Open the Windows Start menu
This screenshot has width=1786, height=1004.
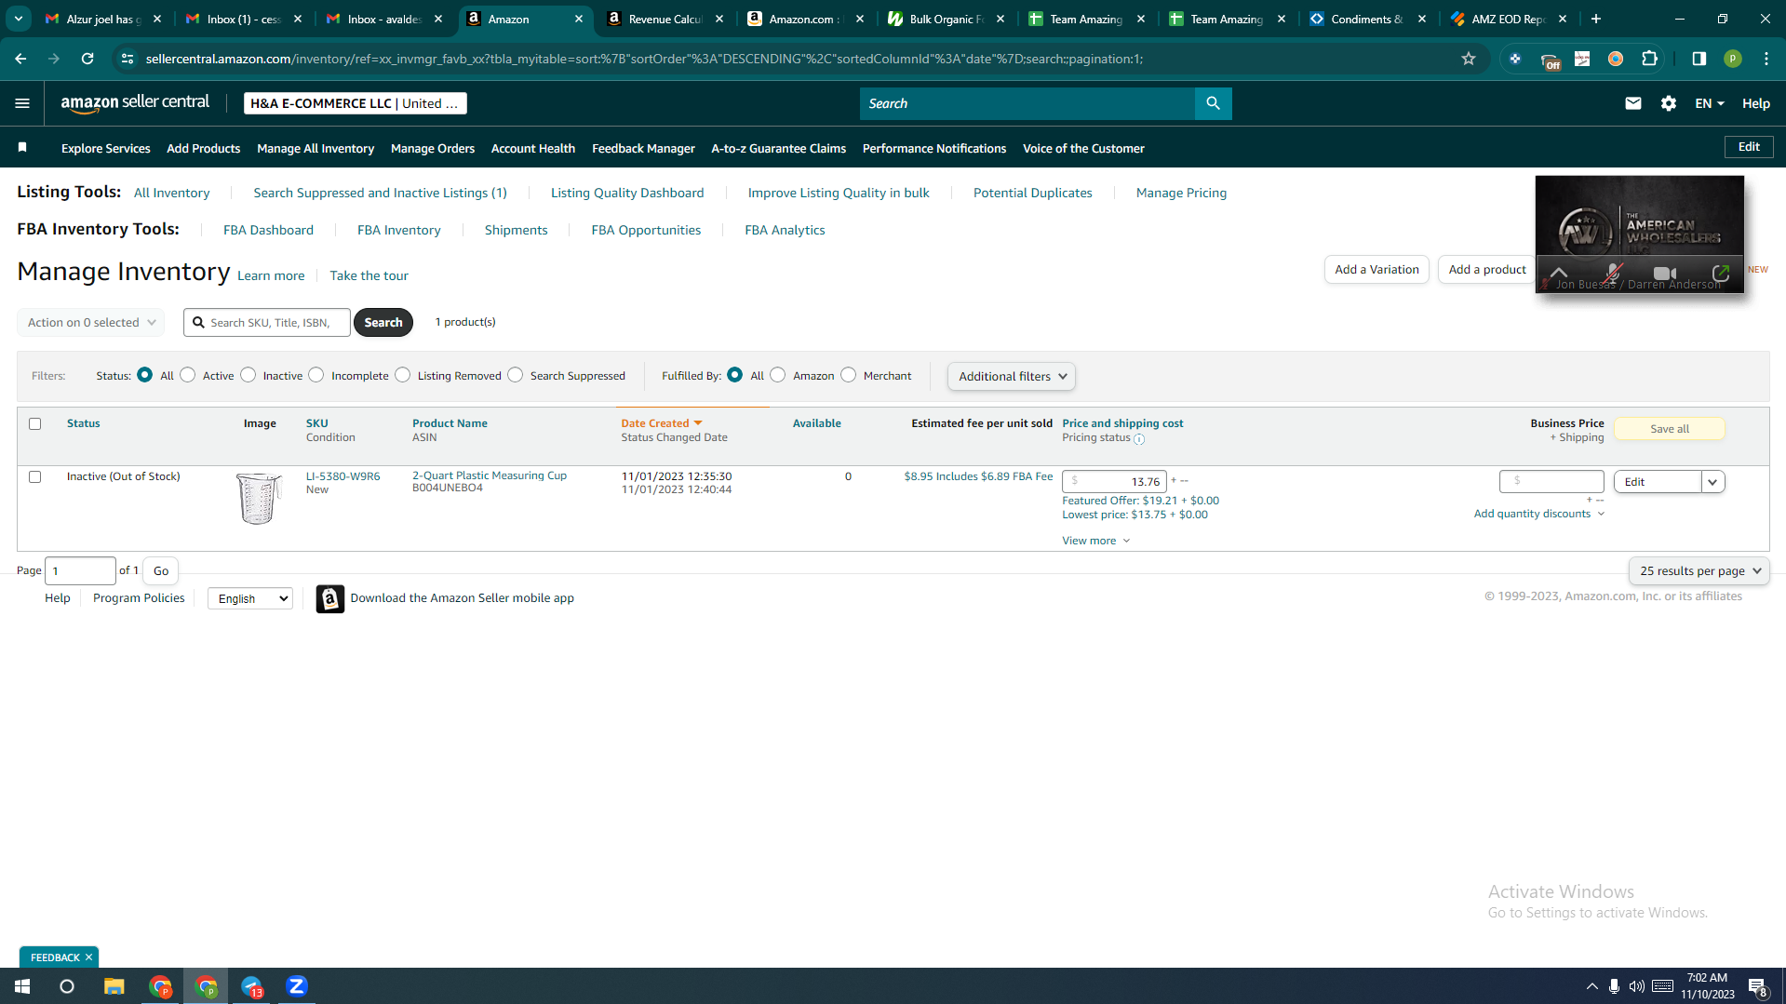tap(22, 986)
